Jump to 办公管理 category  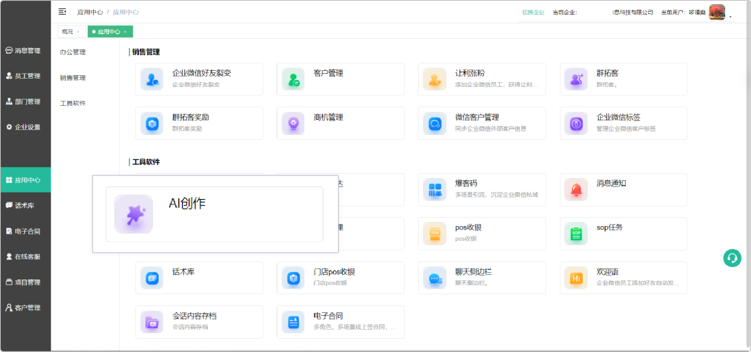tap(73, 52)
